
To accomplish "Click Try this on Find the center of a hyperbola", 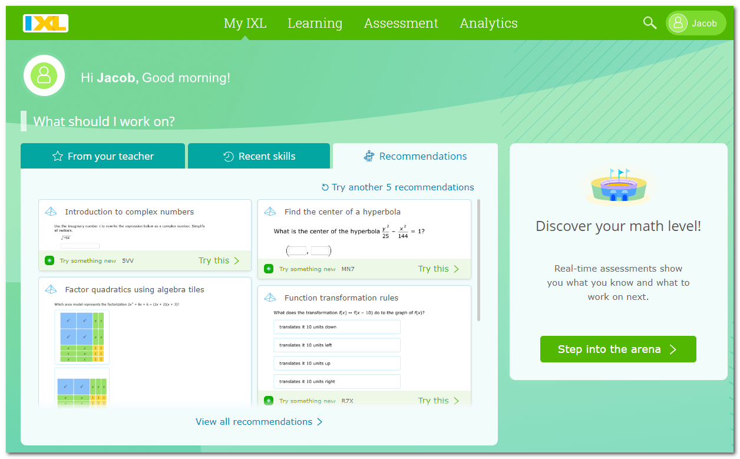I will click(434, 268).
